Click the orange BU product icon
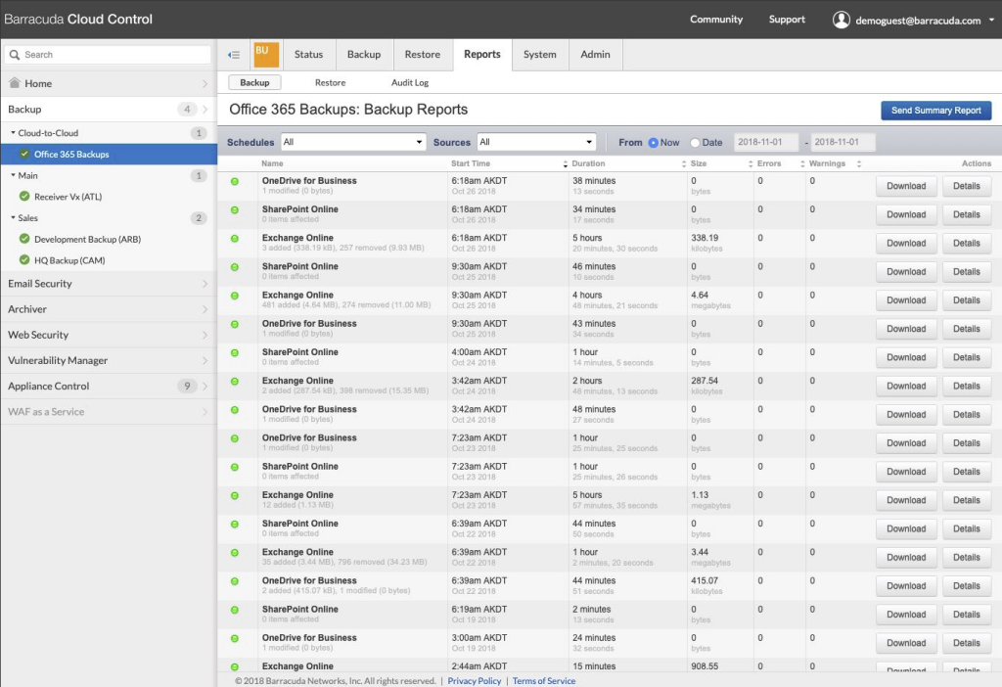The height and width of the screenshot is (687, 1002). pos(266,55)
